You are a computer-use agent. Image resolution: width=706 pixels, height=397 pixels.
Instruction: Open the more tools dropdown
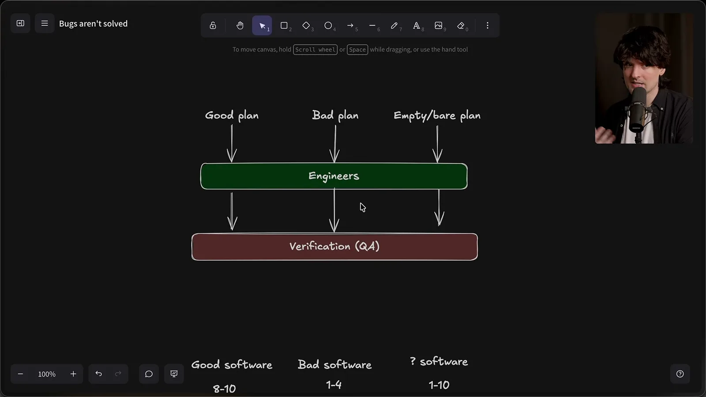point(488,26)
